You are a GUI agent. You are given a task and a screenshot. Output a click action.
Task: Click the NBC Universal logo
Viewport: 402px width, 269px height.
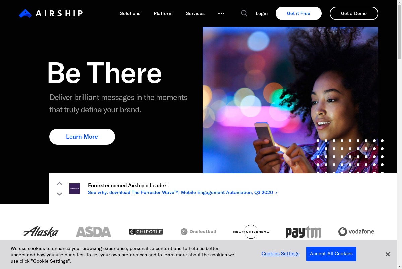pyautogui.click(x=251, y=232)
